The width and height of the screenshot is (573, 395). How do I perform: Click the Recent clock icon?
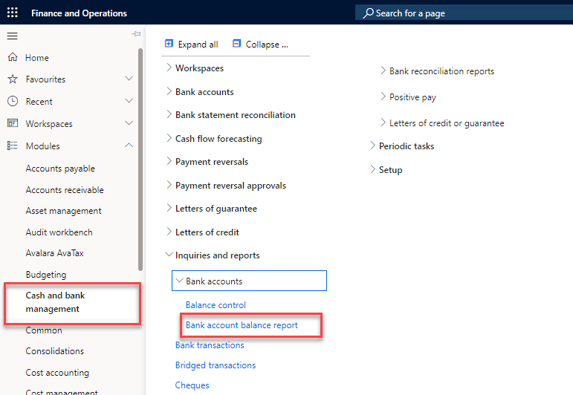12,101
